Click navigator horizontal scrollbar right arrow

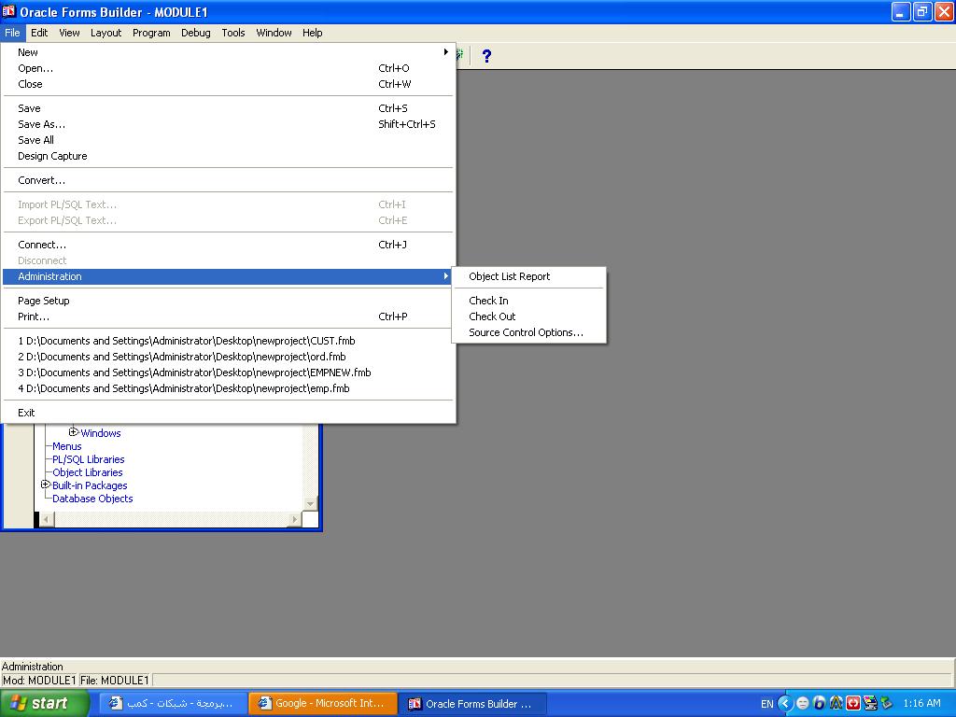[x=294, y=519]
